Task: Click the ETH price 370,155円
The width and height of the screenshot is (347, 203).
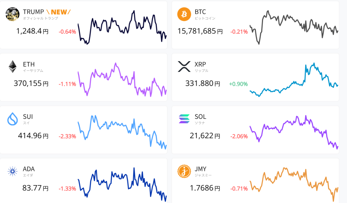Action: point(31,84)
